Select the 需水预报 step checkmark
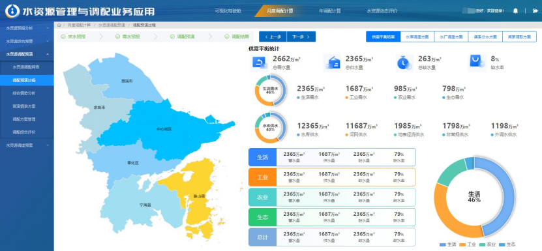 (117, 37)
